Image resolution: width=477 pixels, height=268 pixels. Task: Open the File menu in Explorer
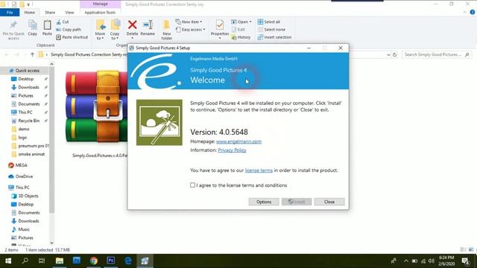tap(10, 13)
